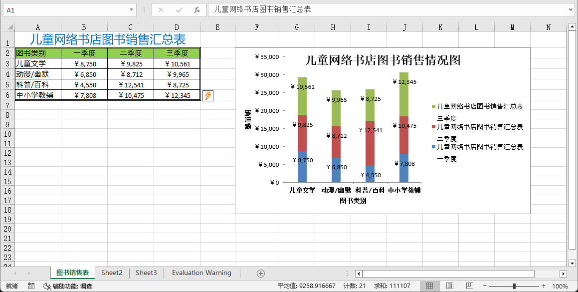The width and height of the screenshot is (578, 292).
Task: Switch to Page Break Preview
Action: pos(469,286)
